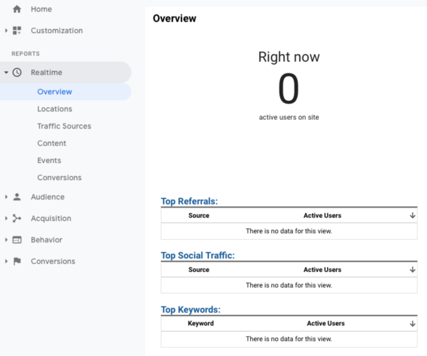Open the Top Keywords link
This screenshot has height=356, width=427.
coord(191,310)
